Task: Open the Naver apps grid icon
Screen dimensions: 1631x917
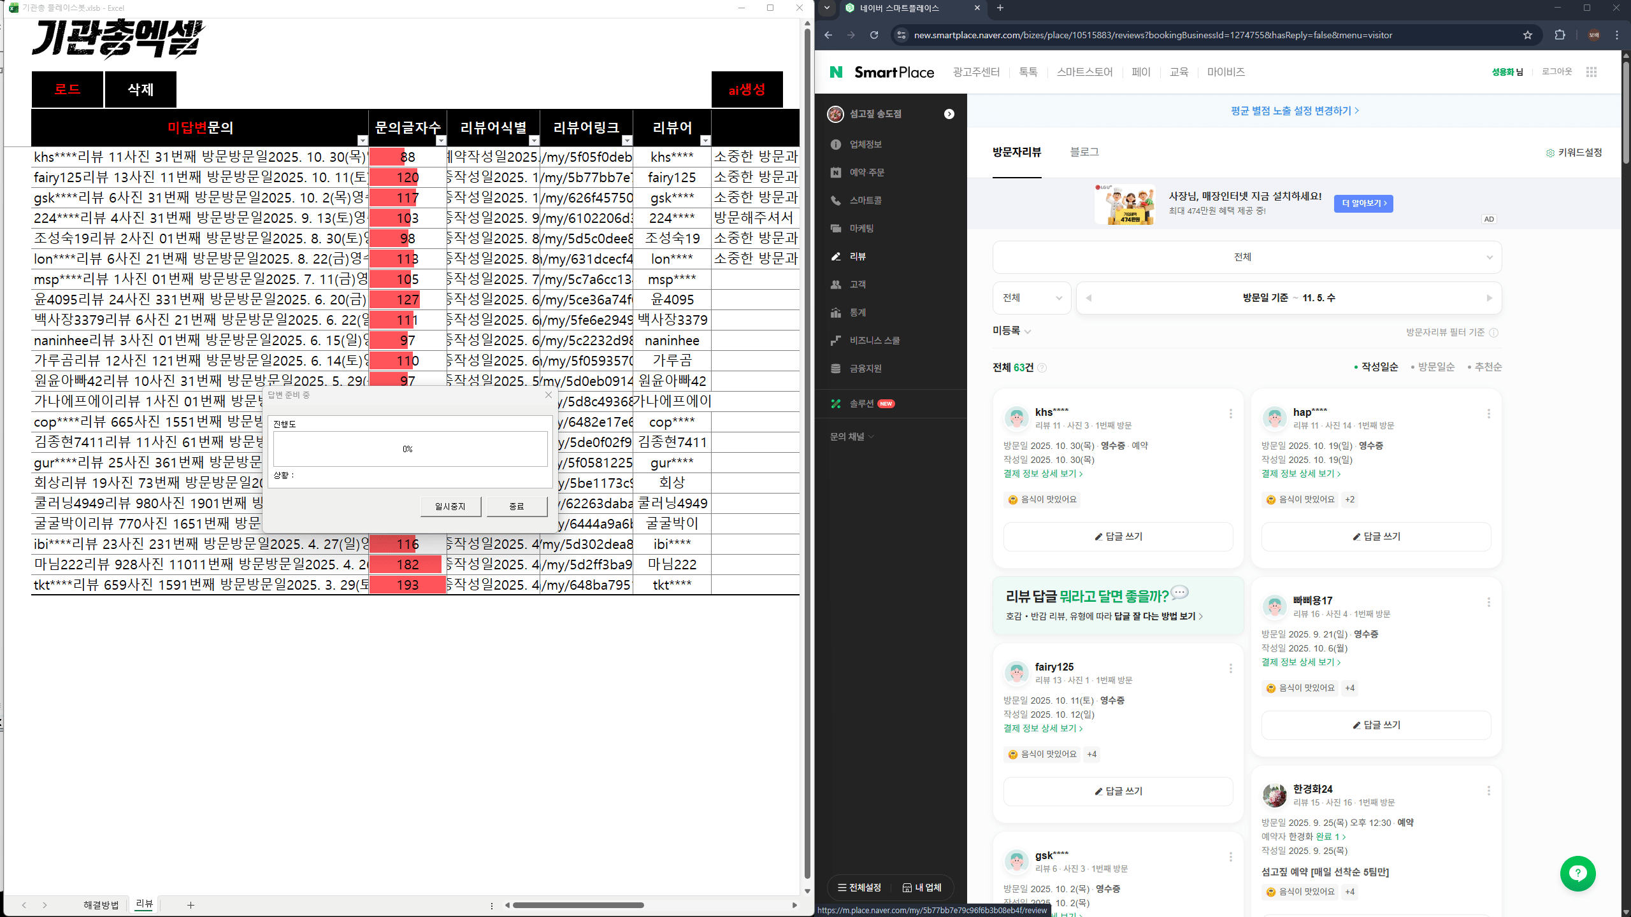Action: coord(1591,72)
